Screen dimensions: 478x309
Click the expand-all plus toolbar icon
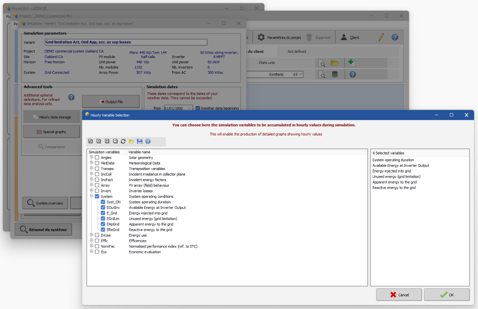(107, 141)
